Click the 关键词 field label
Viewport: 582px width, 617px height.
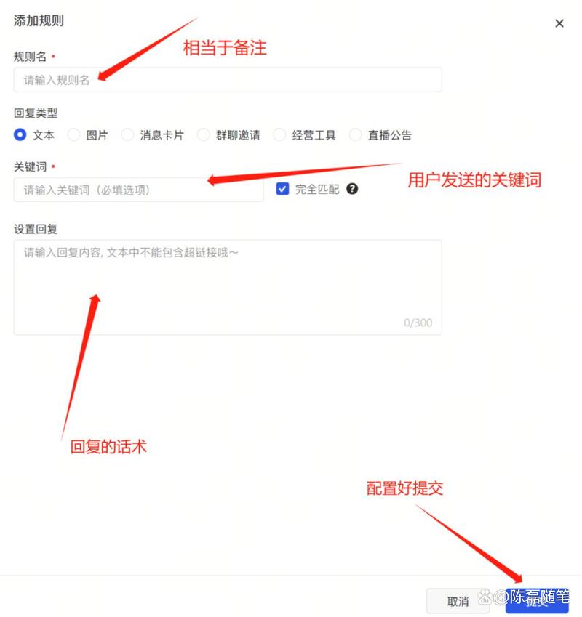(x=30, y=167)
